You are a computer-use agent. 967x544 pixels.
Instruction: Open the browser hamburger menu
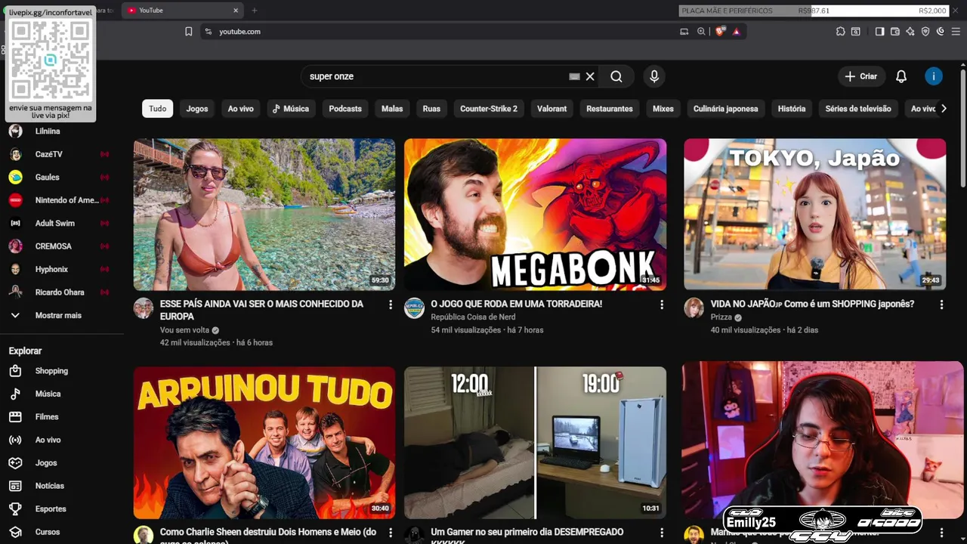click(956, 32)
